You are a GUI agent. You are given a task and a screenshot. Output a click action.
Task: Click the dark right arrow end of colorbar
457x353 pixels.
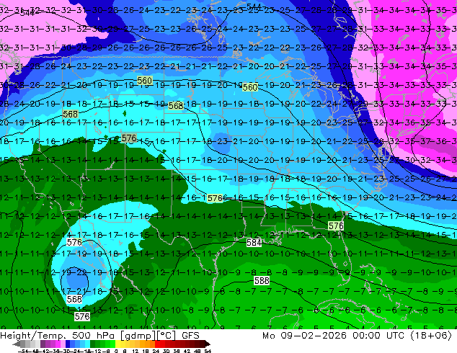pos(208,344)
